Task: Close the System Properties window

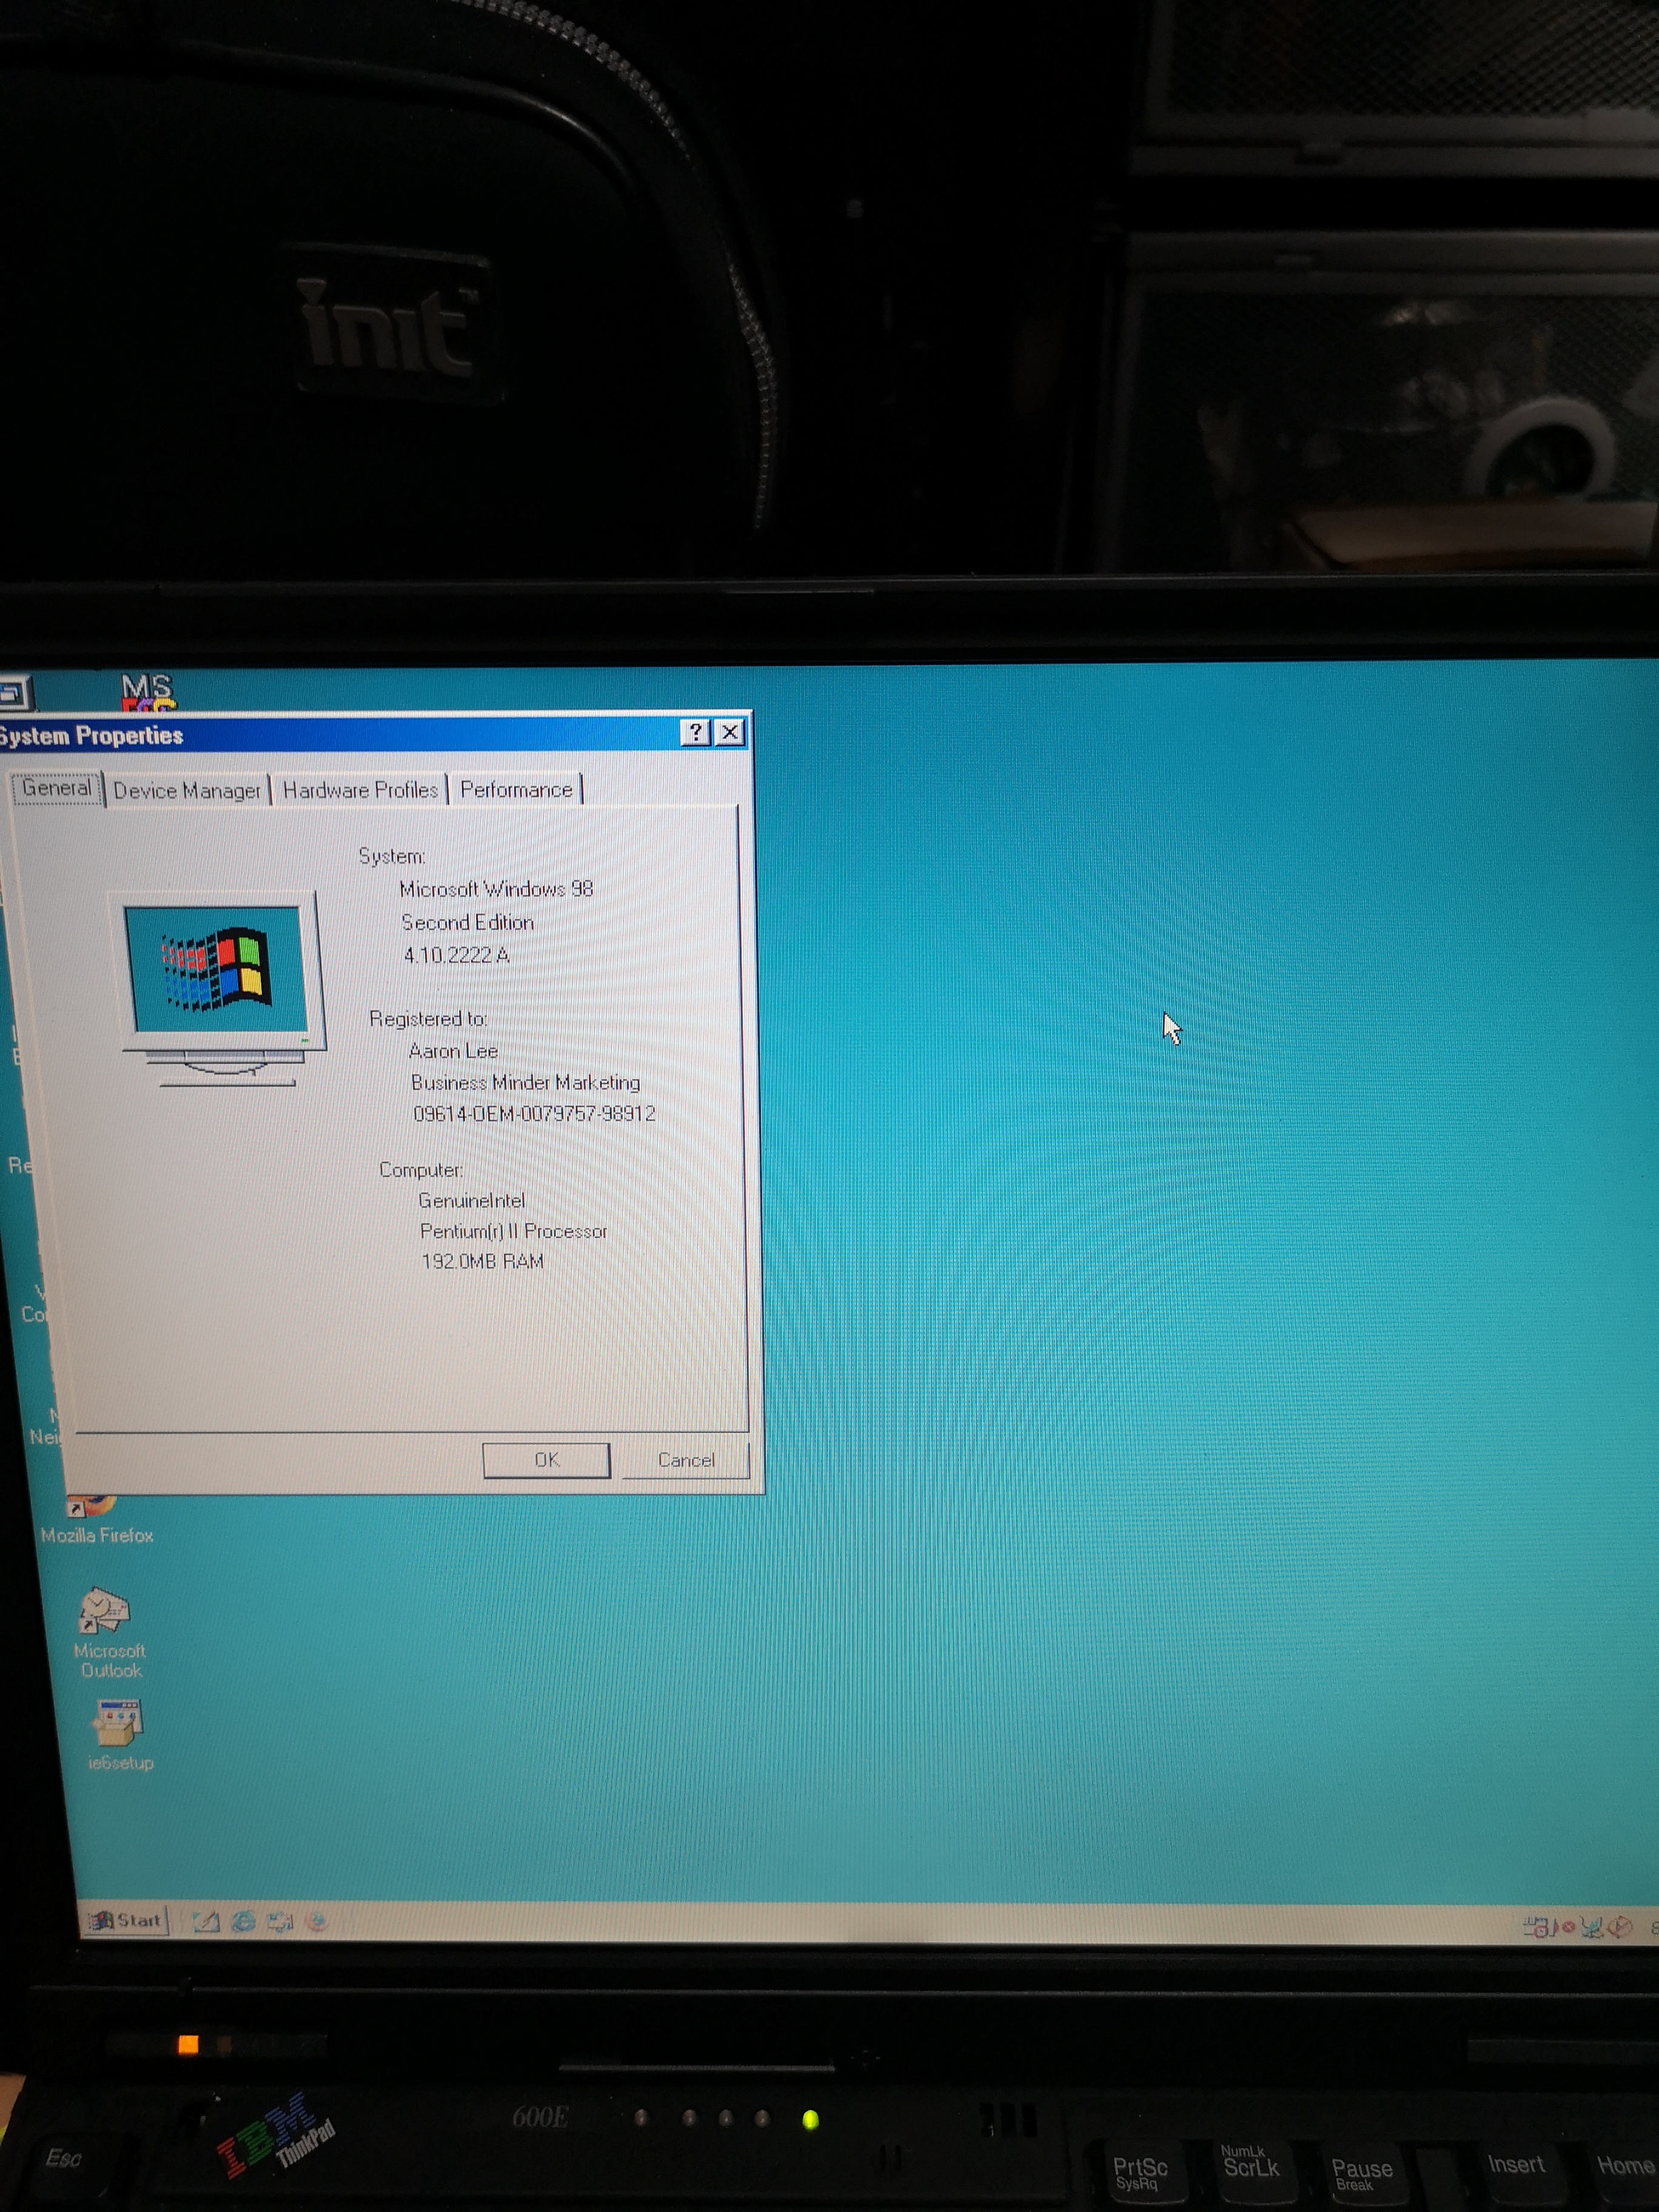Action: click(731, 733)
